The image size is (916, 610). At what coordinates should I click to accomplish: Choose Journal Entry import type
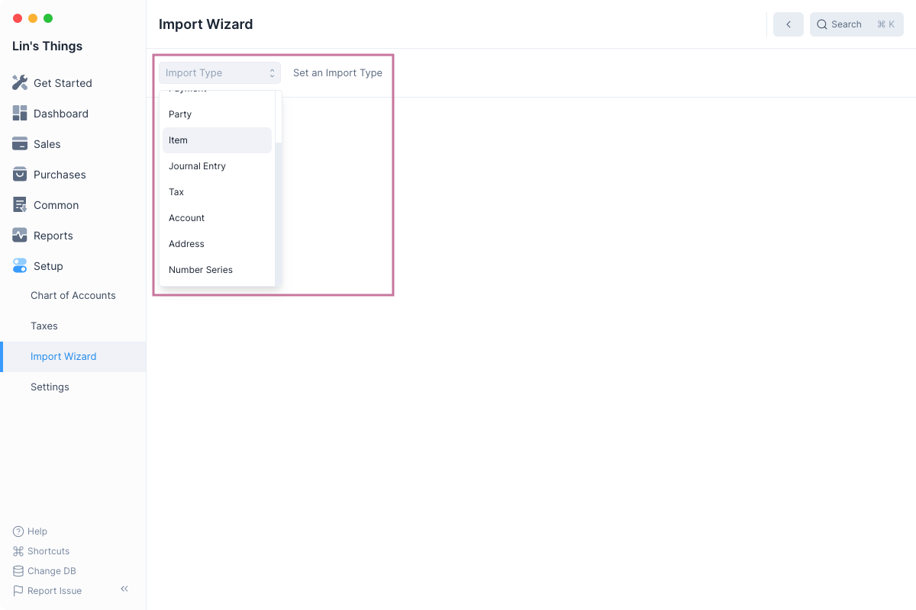(x=217, y=166)
